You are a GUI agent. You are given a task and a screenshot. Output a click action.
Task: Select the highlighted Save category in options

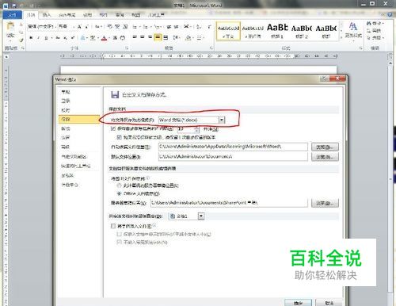pos(79,119)
